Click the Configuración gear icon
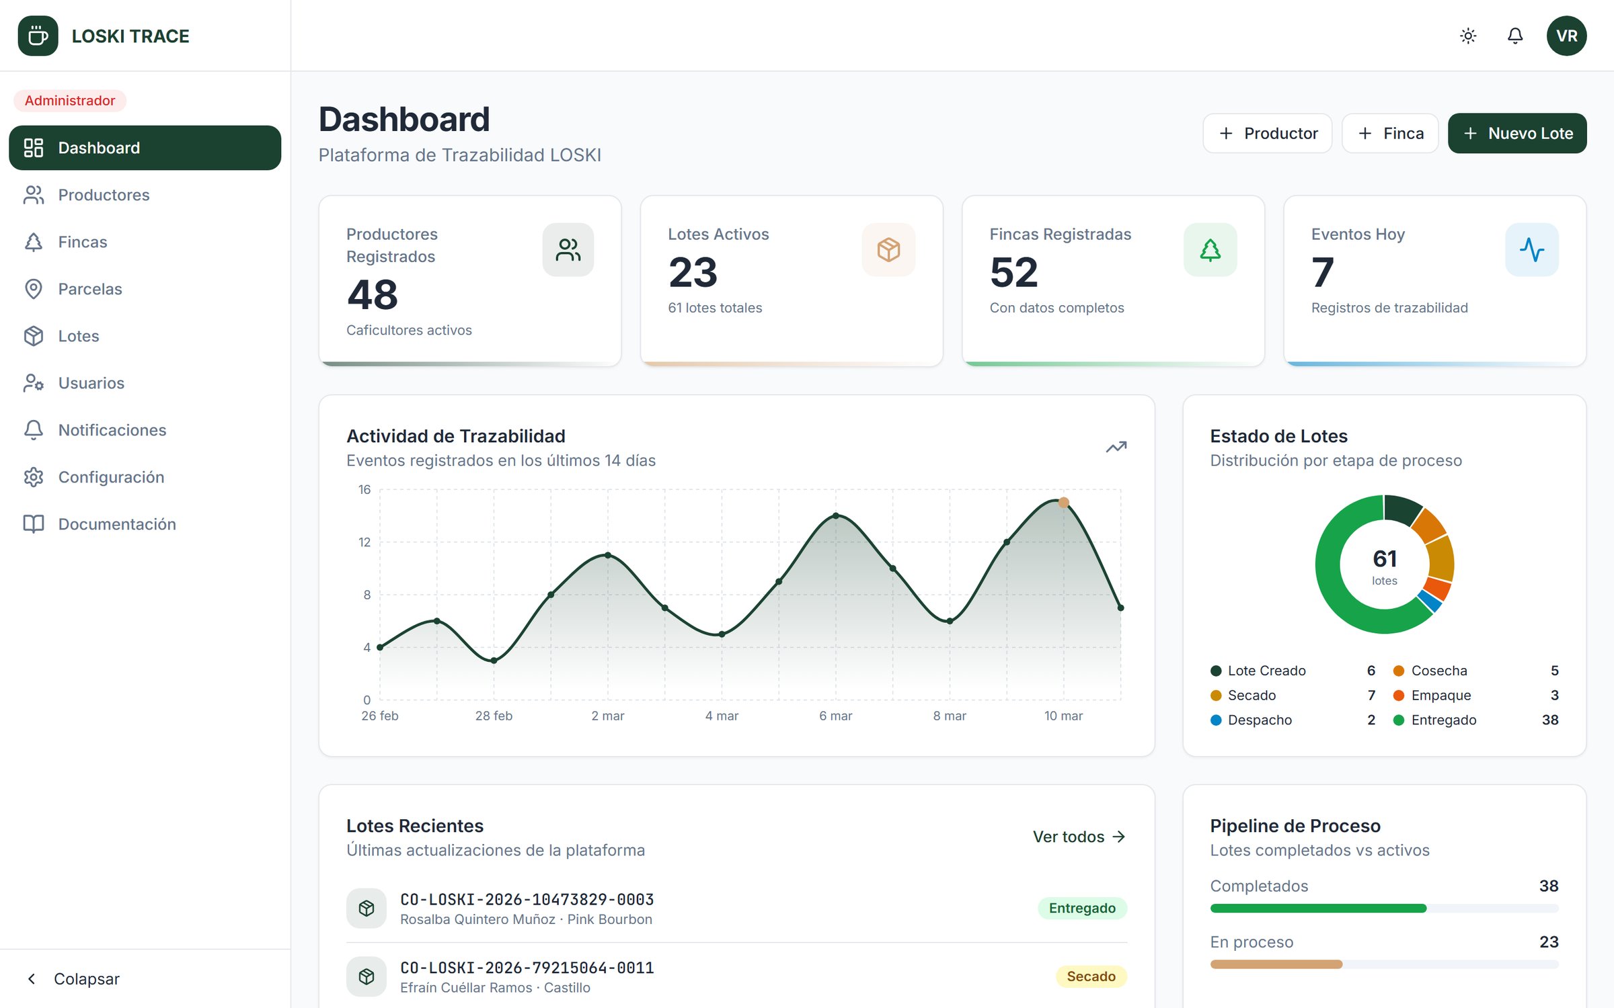Screen dimensions: 1614x1008 pyautogui.click(x=34, y=477)
